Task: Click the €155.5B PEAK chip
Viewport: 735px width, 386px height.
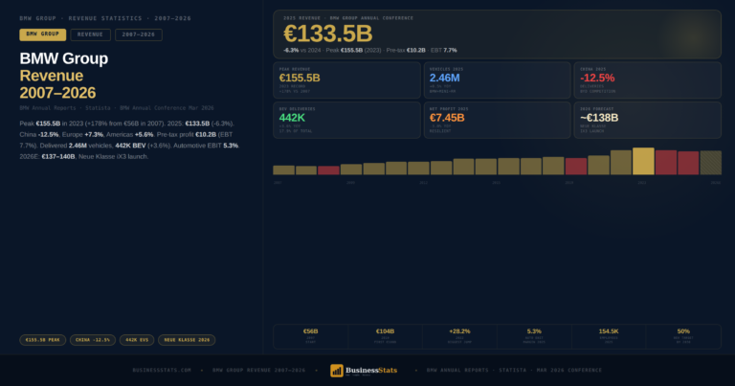Action: [43, 340]
